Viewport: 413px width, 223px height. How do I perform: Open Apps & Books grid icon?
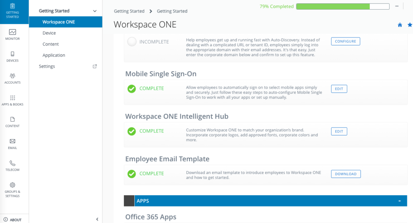point(13,98)
